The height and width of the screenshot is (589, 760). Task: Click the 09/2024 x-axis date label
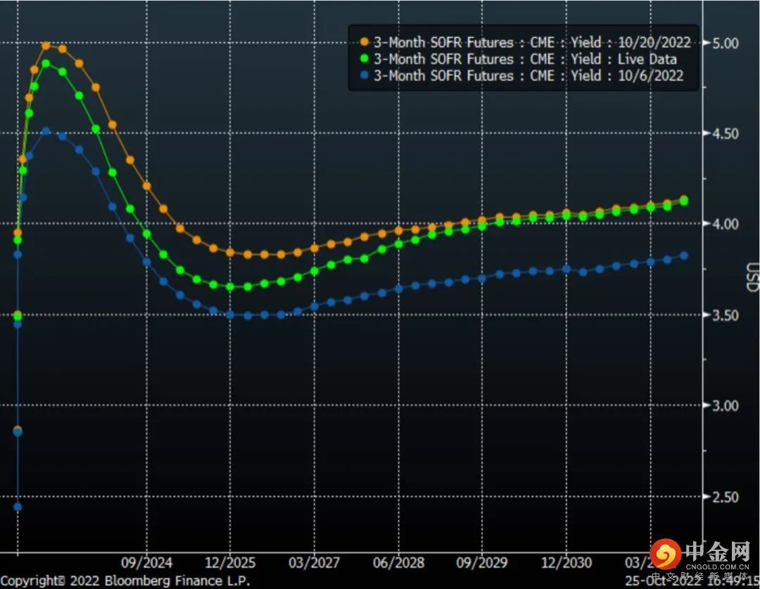click(146, 562)
